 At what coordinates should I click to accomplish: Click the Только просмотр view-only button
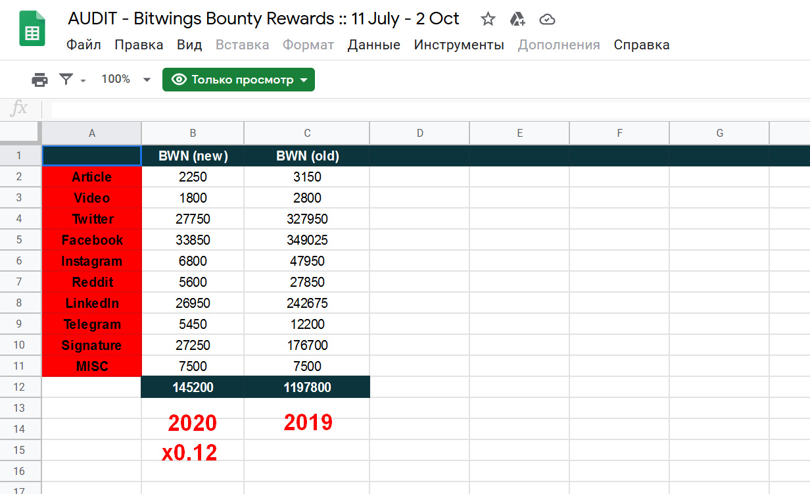(239, 80)
